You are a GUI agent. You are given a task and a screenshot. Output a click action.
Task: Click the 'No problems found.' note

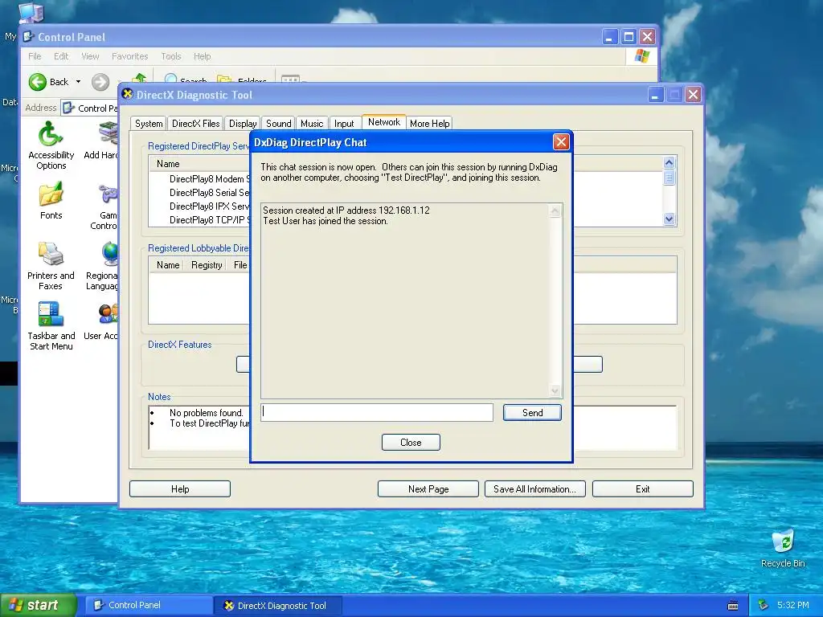tap(207, 413)
